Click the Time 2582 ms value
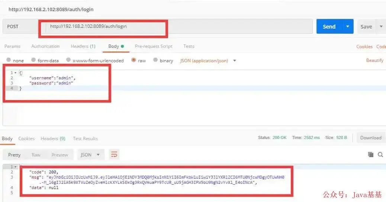Viewport: 386px width, 202px height. (311, 138)
